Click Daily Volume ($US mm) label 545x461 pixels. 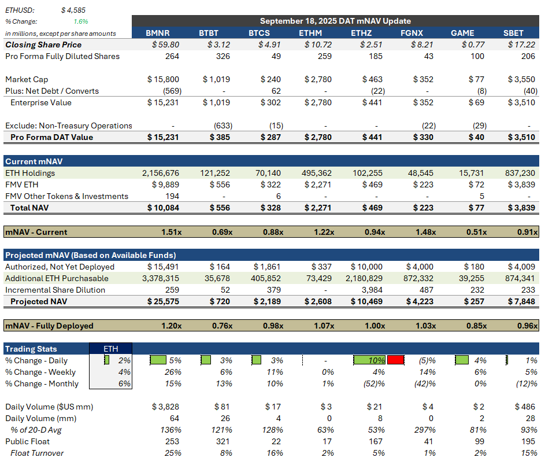tap(49, 407)
